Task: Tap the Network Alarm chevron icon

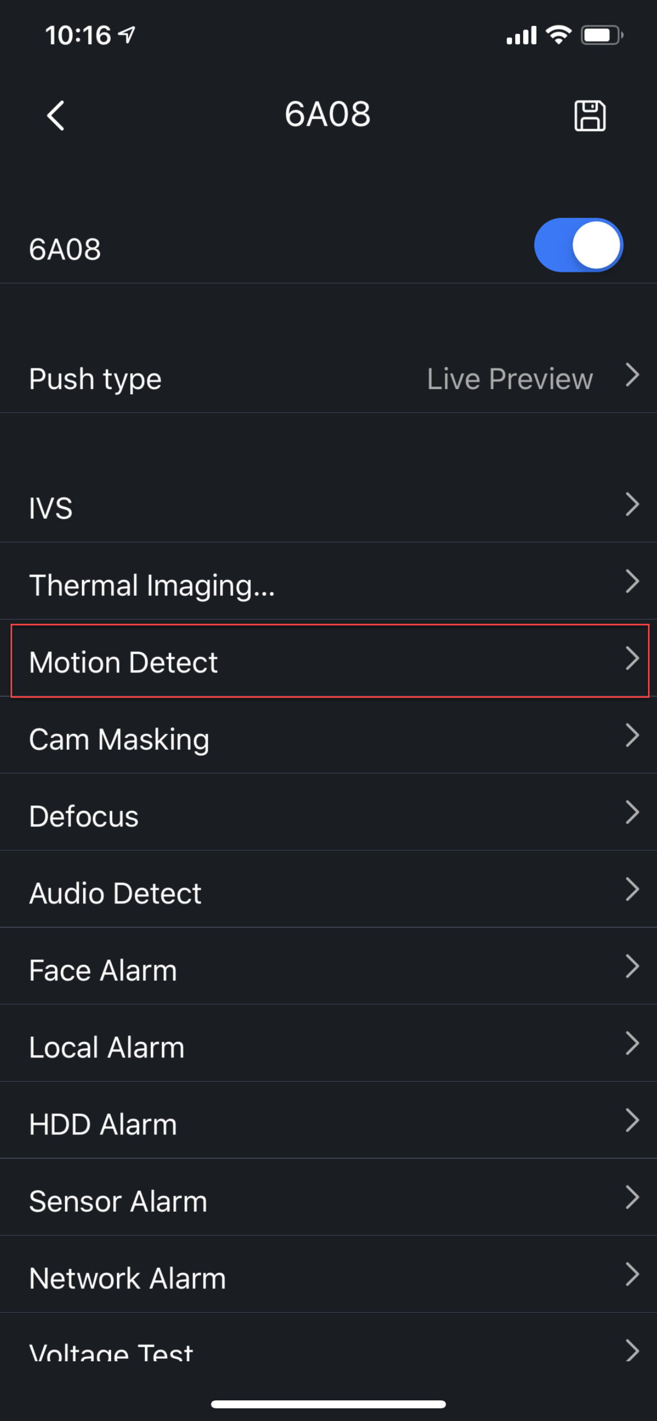Action: [x=632, y=1275]
